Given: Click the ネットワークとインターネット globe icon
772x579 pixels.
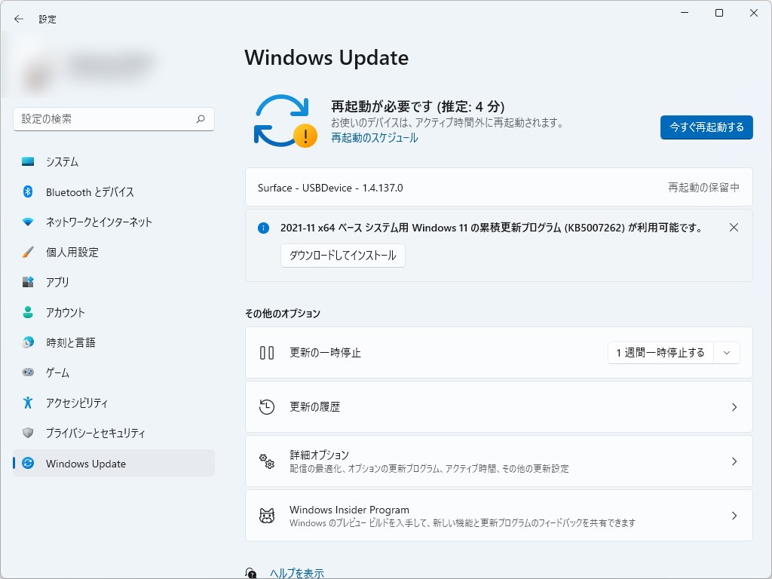Looking at the screenshot, I should (x=26, y=222).
